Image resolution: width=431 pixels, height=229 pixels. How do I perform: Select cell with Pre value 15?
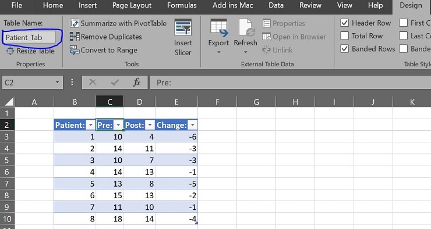tap(109, 195)
